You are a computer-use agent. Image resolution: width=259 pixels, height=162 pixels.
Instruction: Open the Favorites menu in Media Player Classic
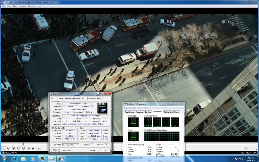pos(32,6)
